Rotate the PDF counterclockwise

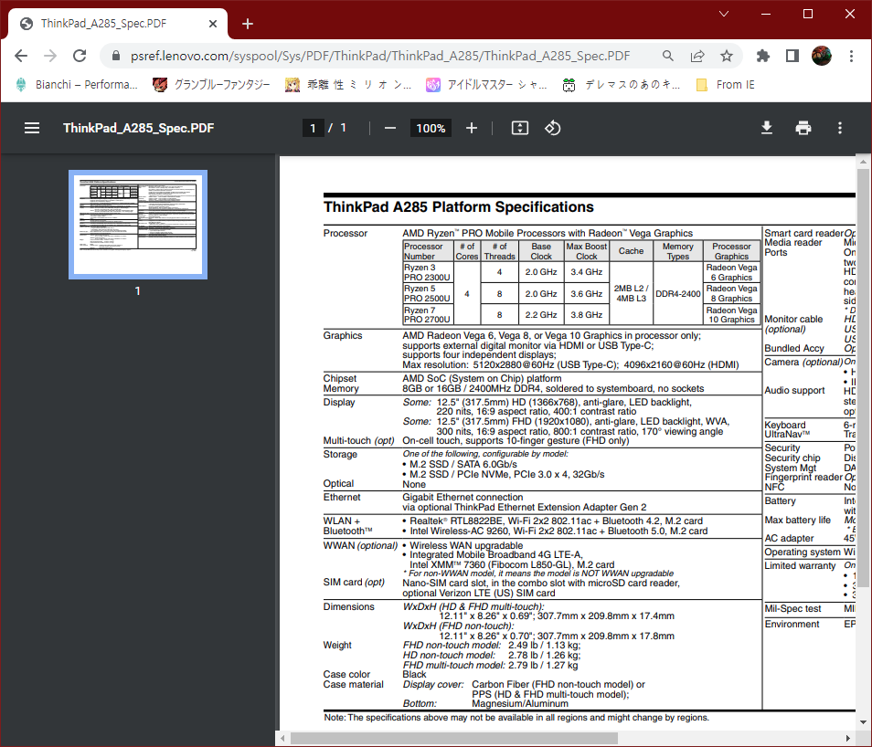pyautogui.click(x=552, y=128)
